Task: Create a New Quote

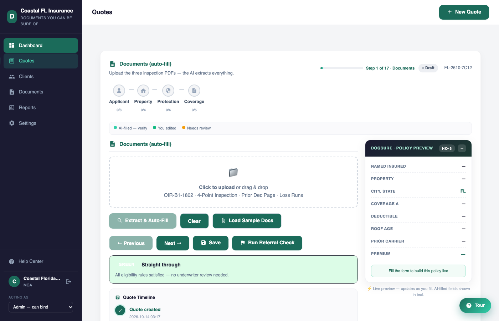Action: pos(464,12)
